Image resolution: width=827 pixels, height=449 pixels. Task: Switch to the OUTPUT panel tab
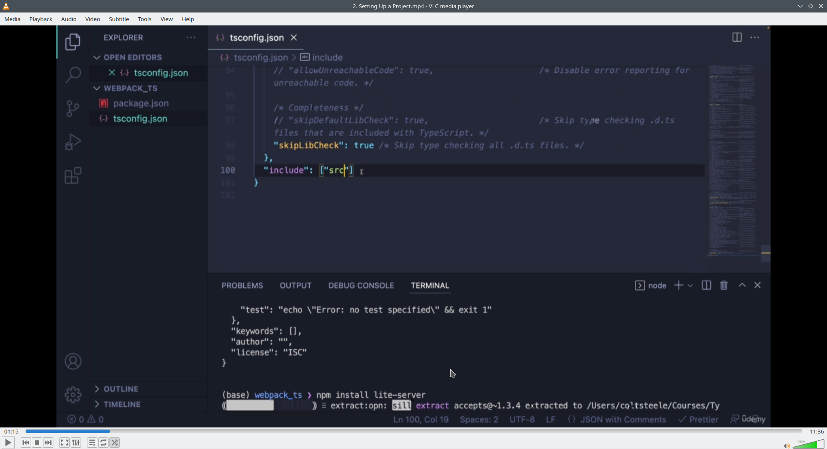(295, 286)
